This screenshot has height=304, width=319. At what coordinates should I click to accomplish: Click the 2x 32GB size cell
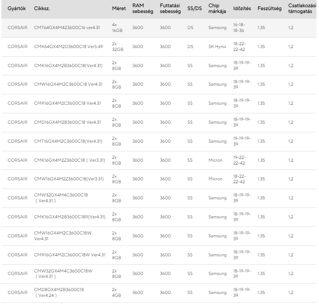point(118,47)
